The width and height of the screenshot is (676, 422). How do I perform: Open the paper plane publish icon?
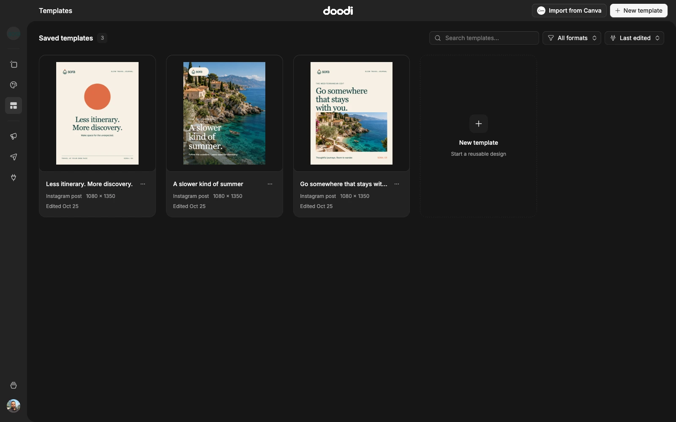pyautogui.click(x=14, y=157)
